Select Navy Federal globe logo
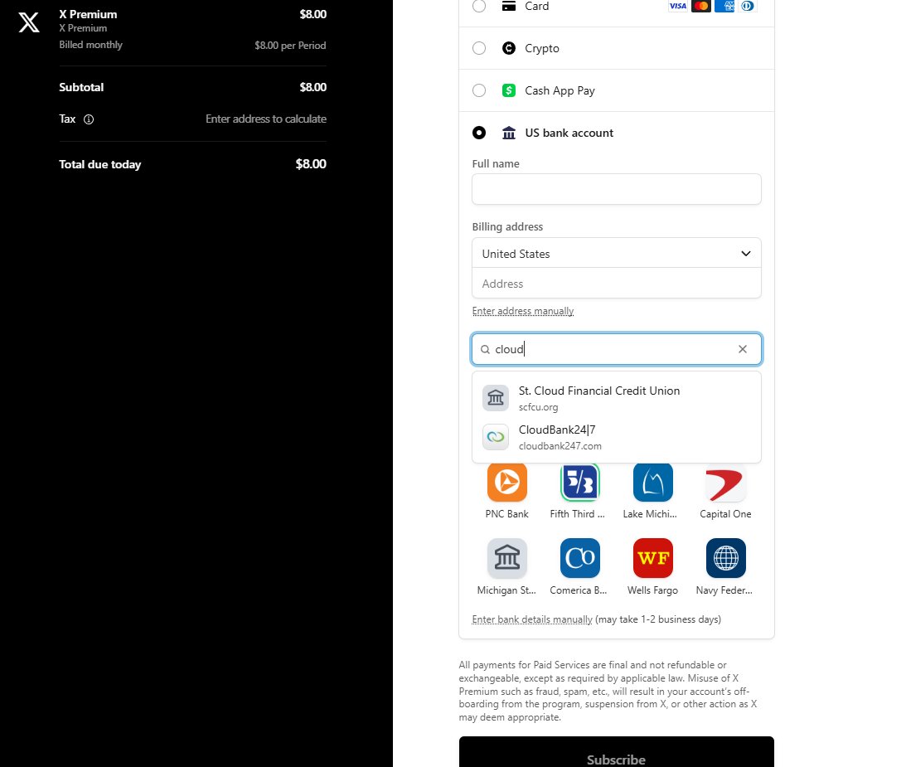906x767 pixels. coord(726,558)
